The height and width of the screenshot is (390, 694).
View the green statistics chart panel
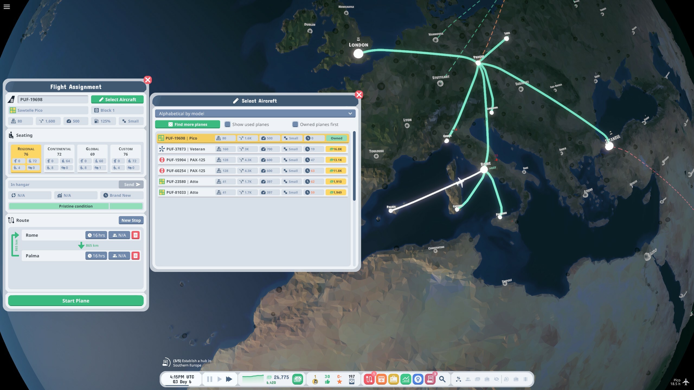pyautogui.click(x=406, y=379)
